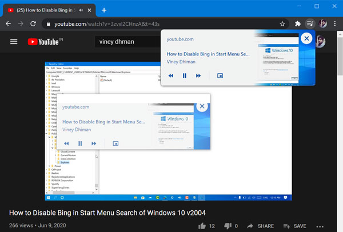Click youtube.com label in top media popup
This screenshot has width=343, height=232.
tap(180, 39)
